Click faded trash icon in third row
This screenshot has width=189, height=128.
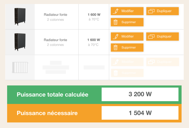pos(116,73)
